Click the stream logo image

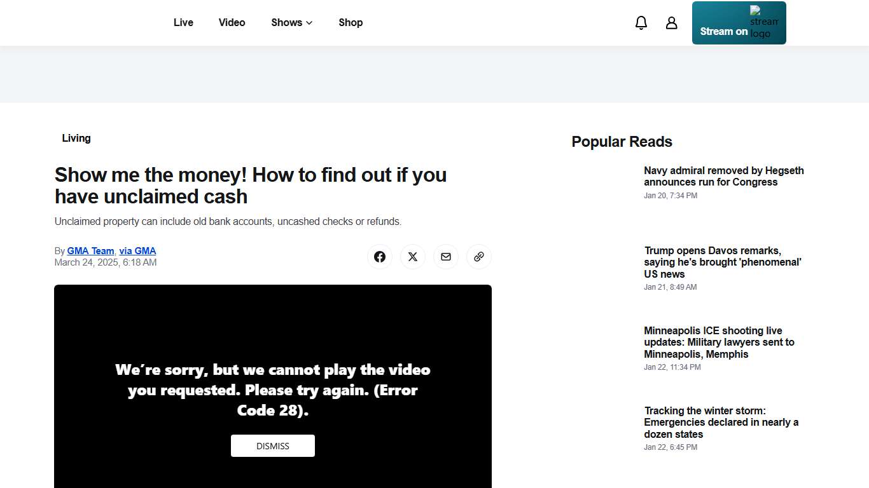point(763,22)
